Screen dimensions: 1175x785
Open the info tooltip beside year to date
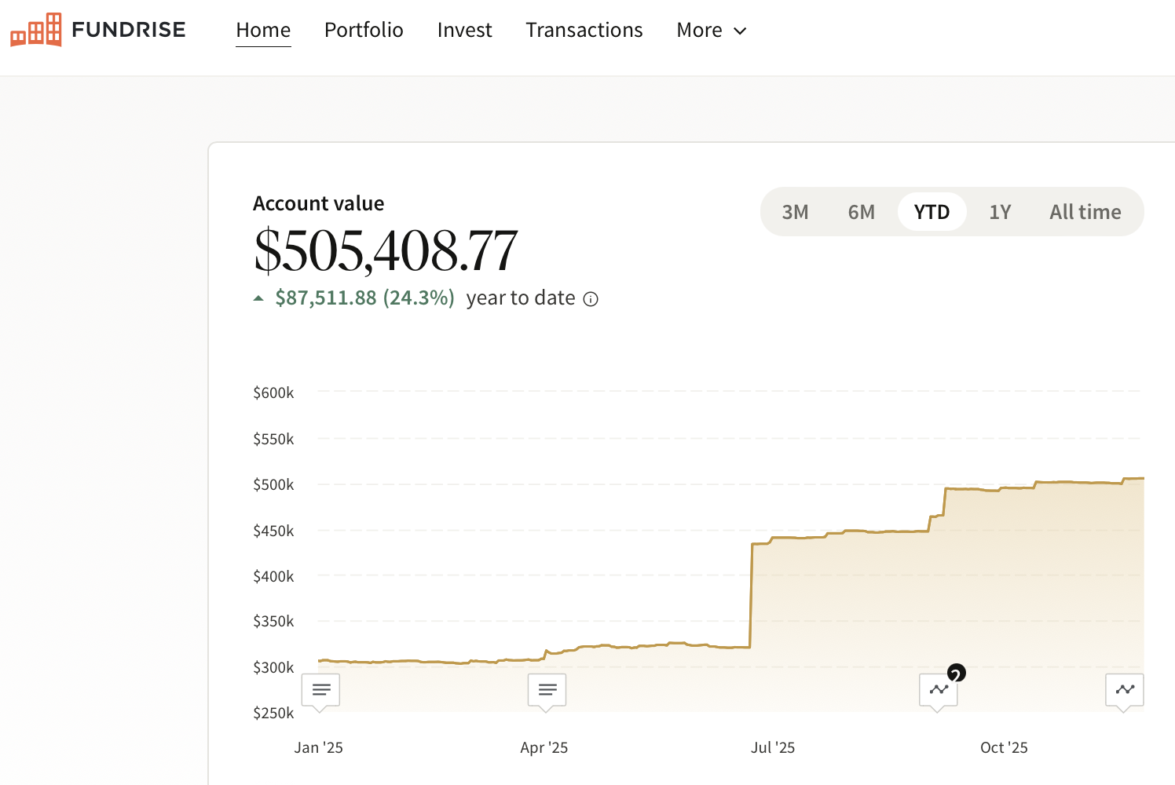591,298
